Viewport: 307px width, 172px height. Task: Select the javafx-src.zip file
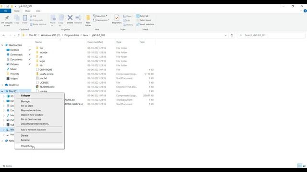tap(47, 74)
